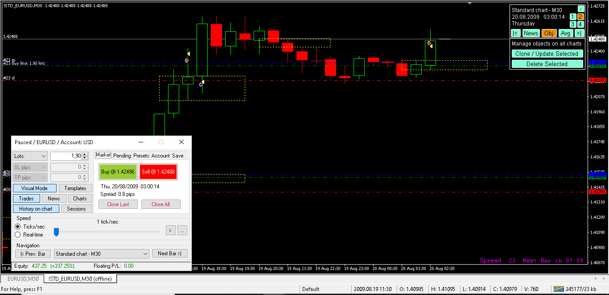Click Clone / Update Selected button

(547, 54)
